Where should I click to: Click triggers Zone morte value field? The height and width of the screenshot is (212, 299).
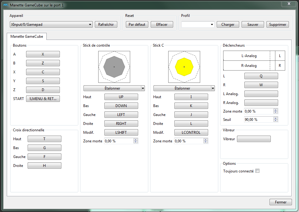click(259, 111)
